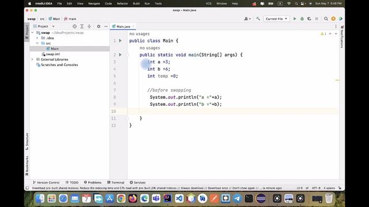Viewport: 369px width, 207px height.
Task: Go to previous highlighted error arrow
Action: (330, 34)
